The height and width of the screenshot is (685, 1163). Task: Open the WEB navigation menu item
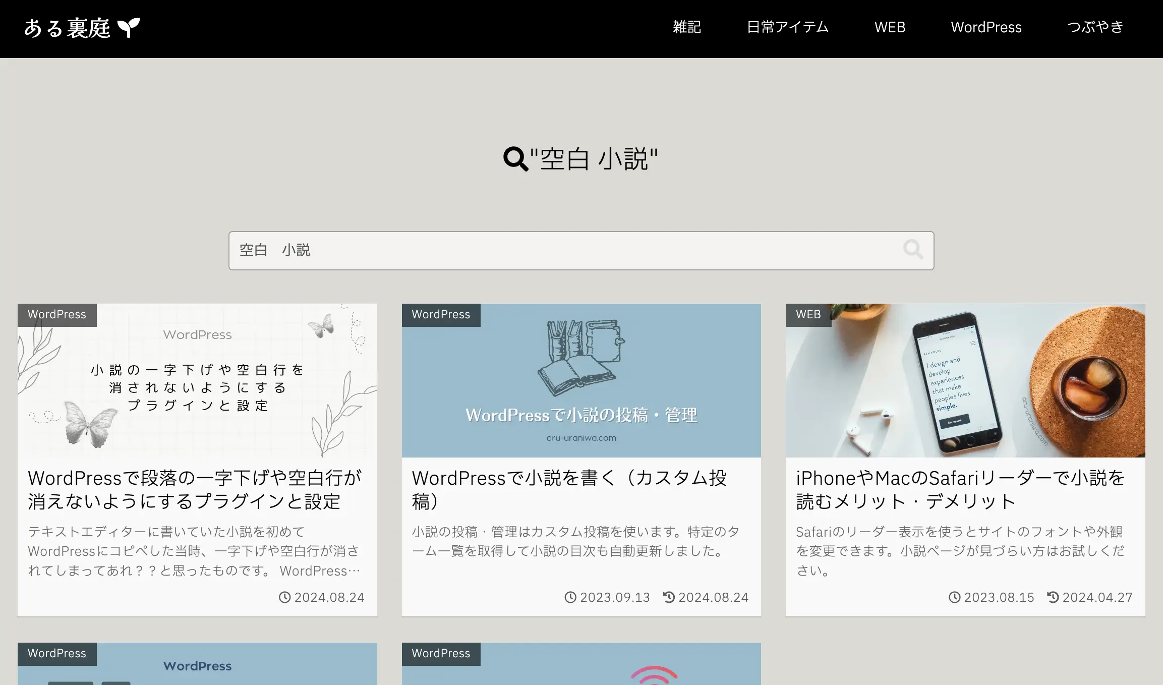tap(890, 27)
